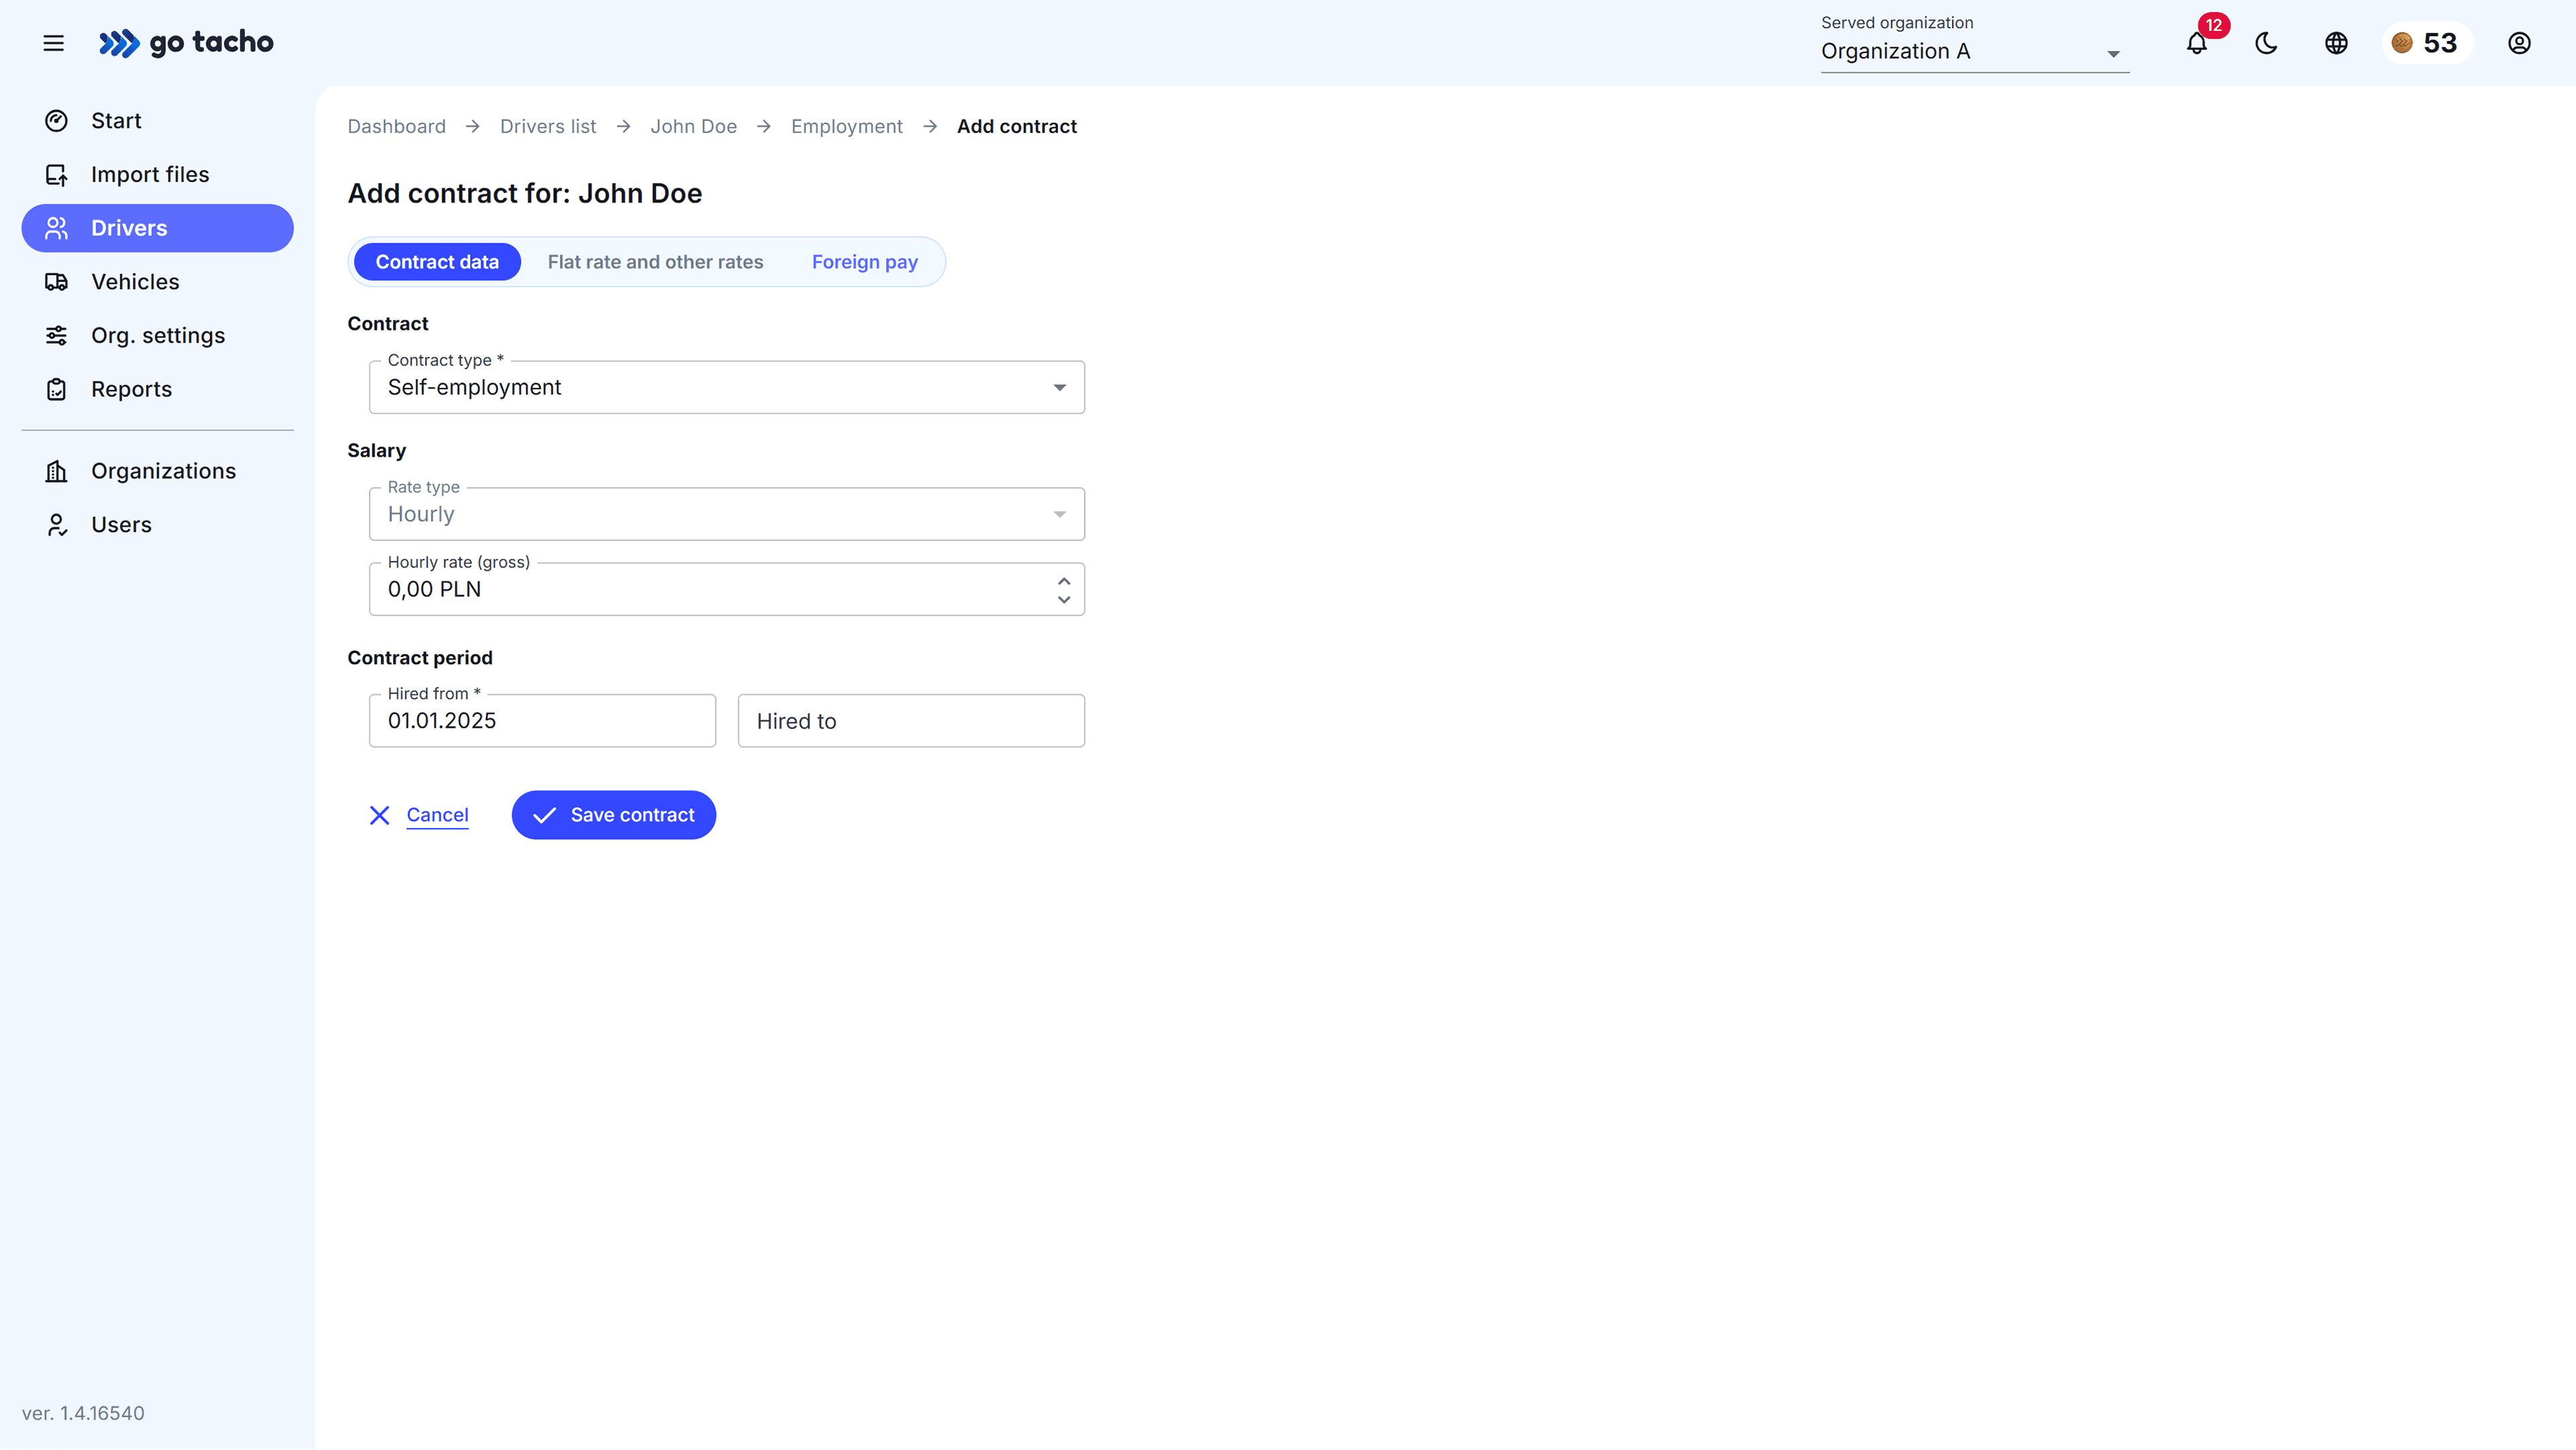Open the navigation hamburger menu
The height and width of the screenshot is (1450, 2576).
53,43
